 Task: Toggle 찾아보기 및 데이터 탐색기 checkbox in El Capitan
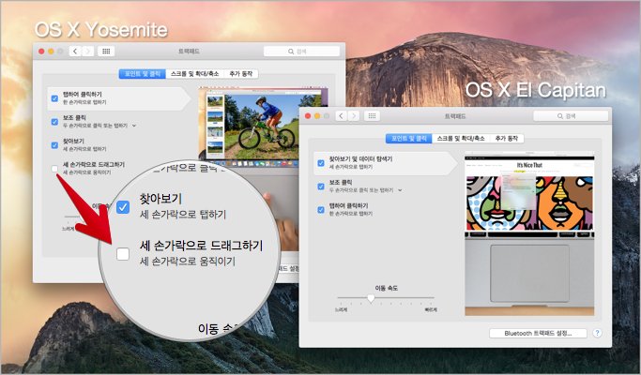(321, 163)
